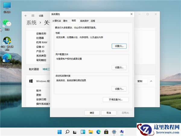This screenshot has width=181, height=136.
Task: Cancel the dialog with 取消
Action: [109, 113]
